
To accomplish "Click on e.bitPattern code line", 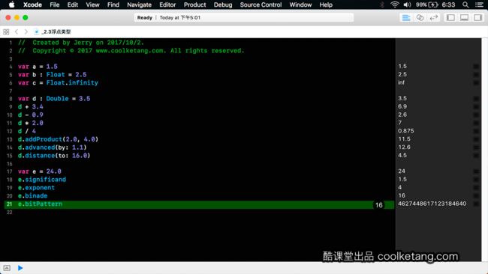I will click(40, 204).
